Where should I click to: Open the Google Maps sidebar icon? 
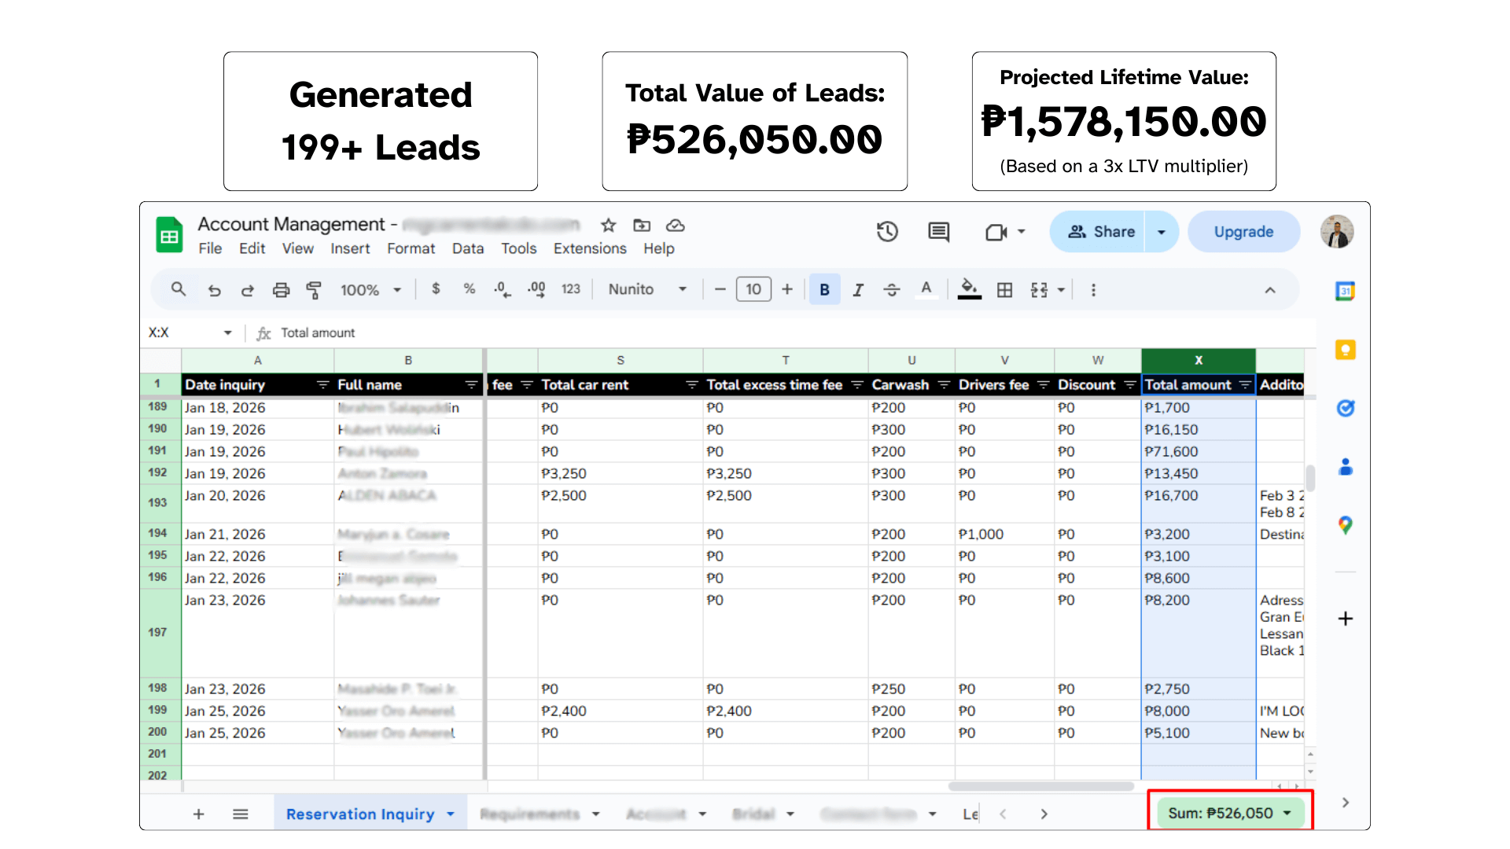point(1345,525)
